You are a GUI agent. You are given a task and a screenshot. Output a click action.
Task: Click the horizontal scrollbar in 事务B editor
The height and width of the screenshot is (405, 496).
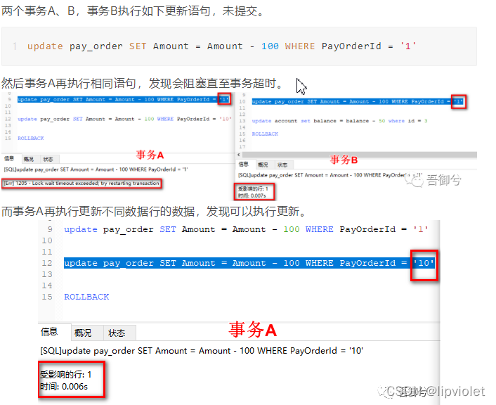point(359,155)
